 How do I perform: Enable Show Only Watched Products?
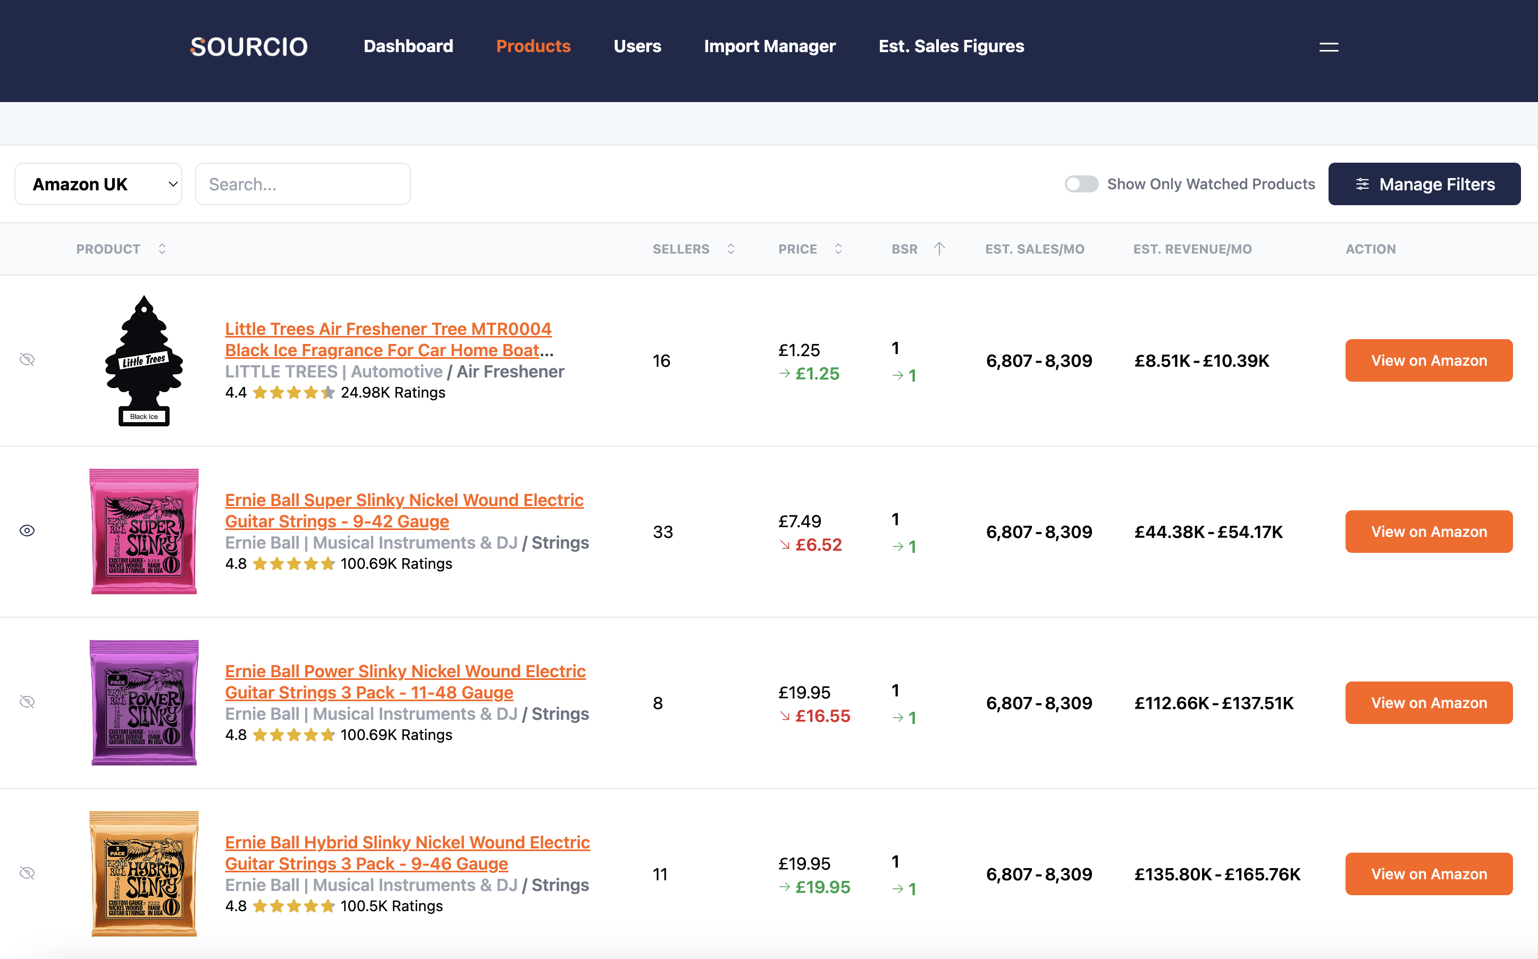pyautogui.click(x=1081, y=184)
